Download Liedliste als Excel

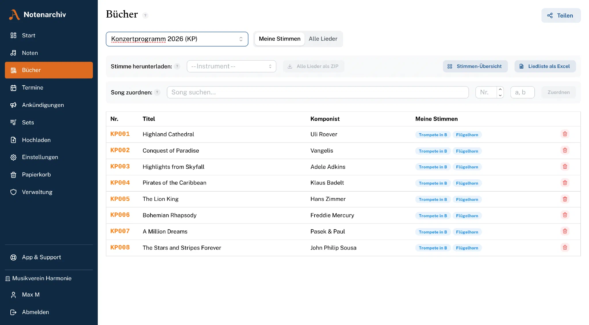545,66
